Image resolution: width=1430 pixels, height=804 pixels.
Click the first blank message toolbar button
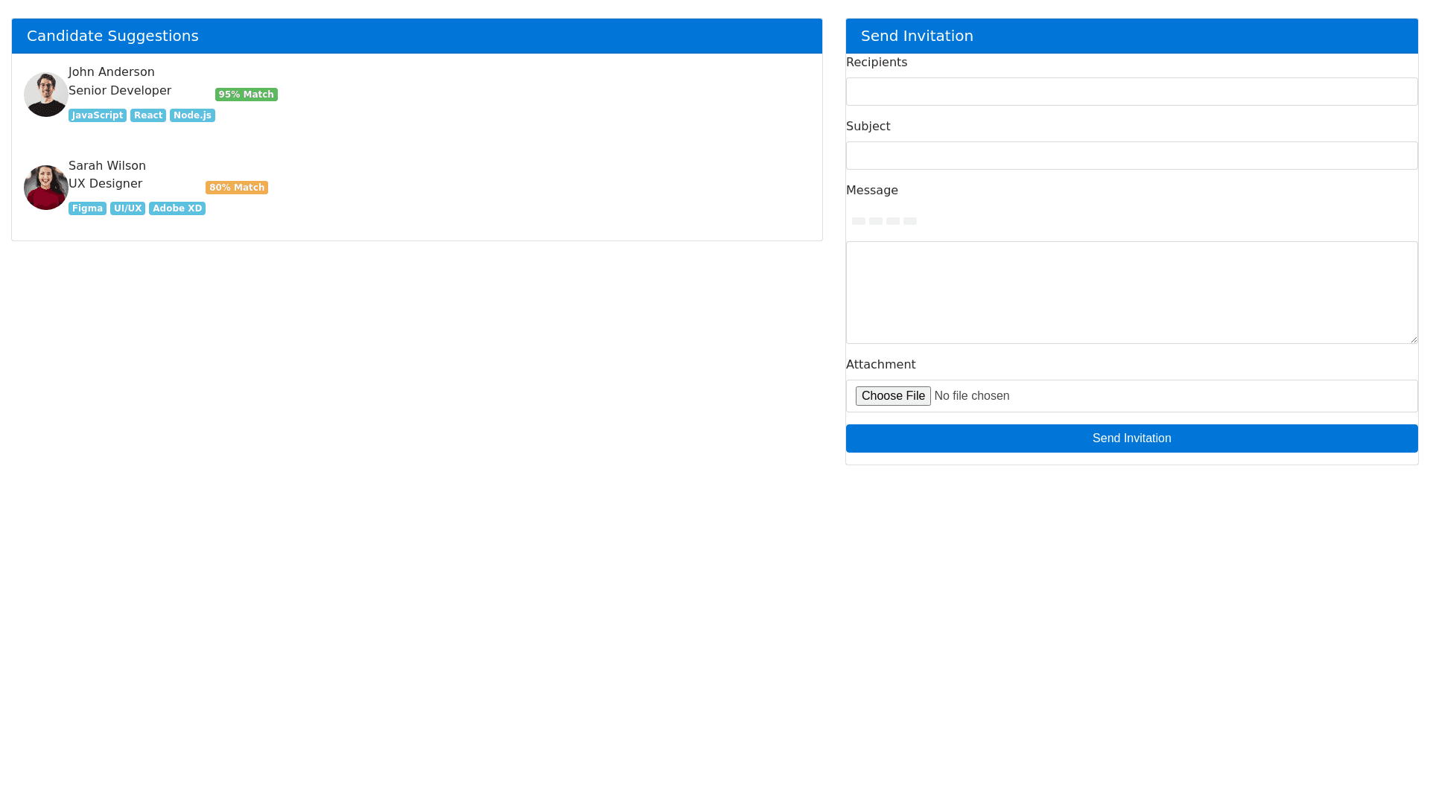click(859, 221)
